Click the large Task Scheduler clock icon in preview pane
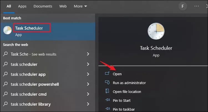 pos(156,31)
